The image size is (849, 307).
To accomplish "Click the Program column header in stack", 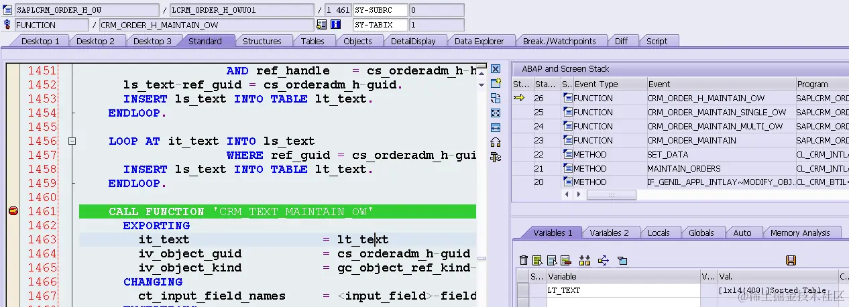I will tap(822, 84).
